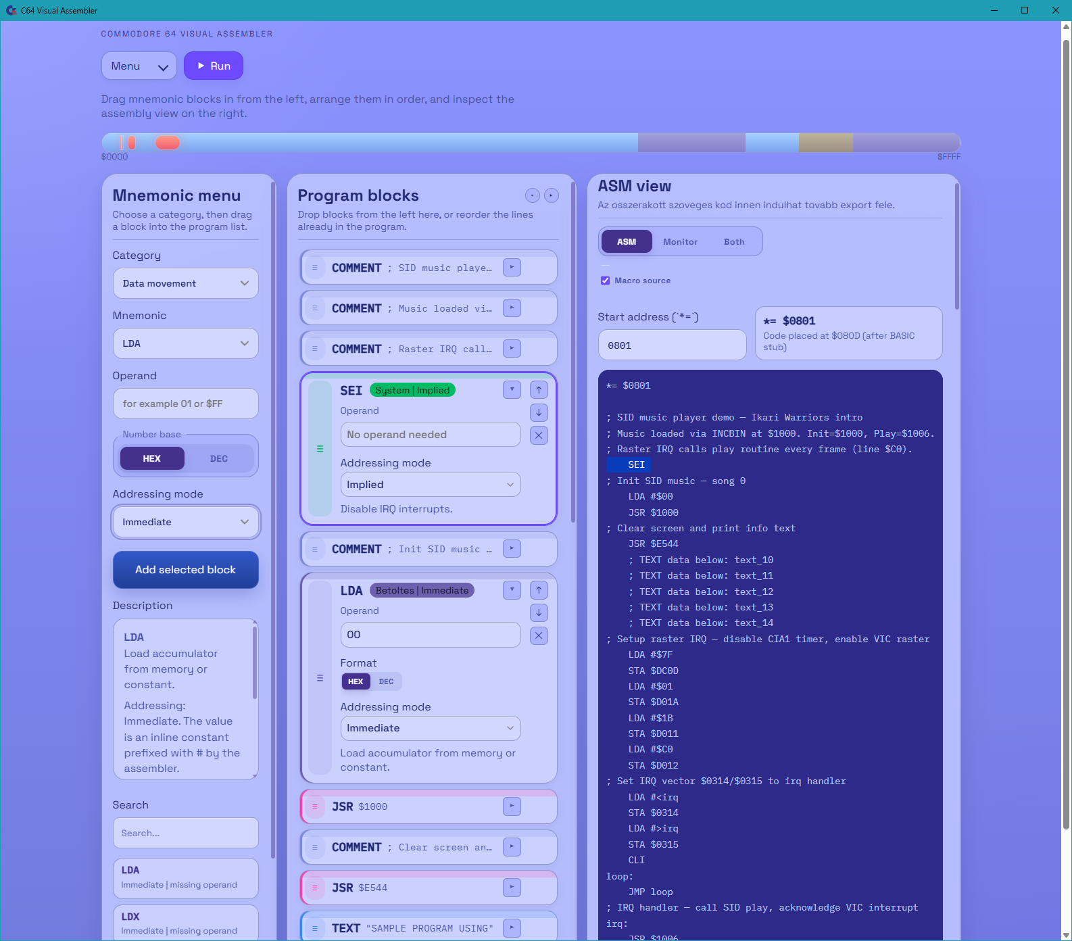Viewport: 1072px width, 941px height.
Task: Switch to the Both view tab
Action: tap(734, 241)
